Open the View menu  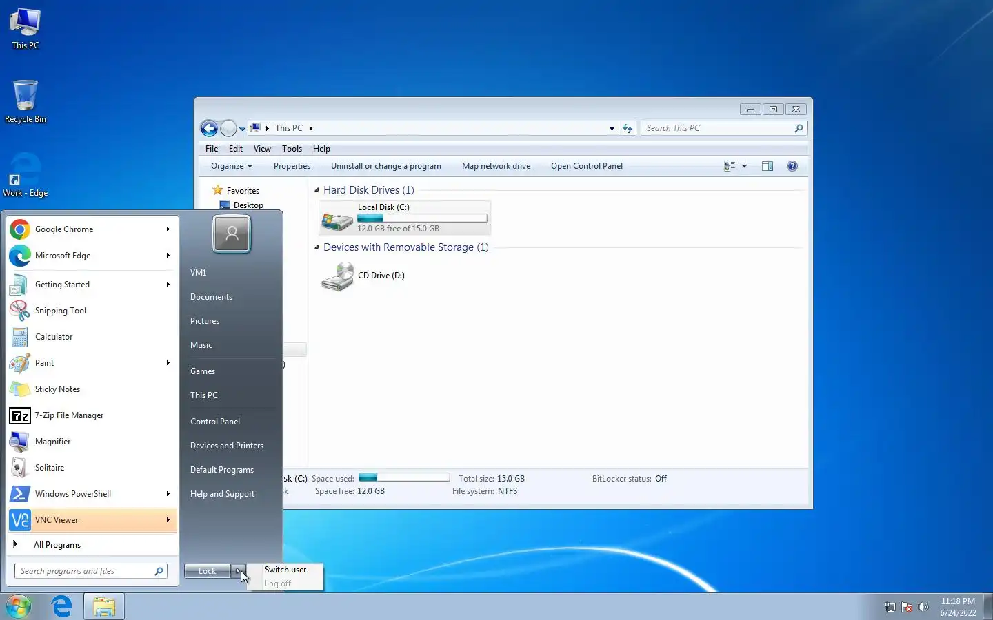(262, 149)
